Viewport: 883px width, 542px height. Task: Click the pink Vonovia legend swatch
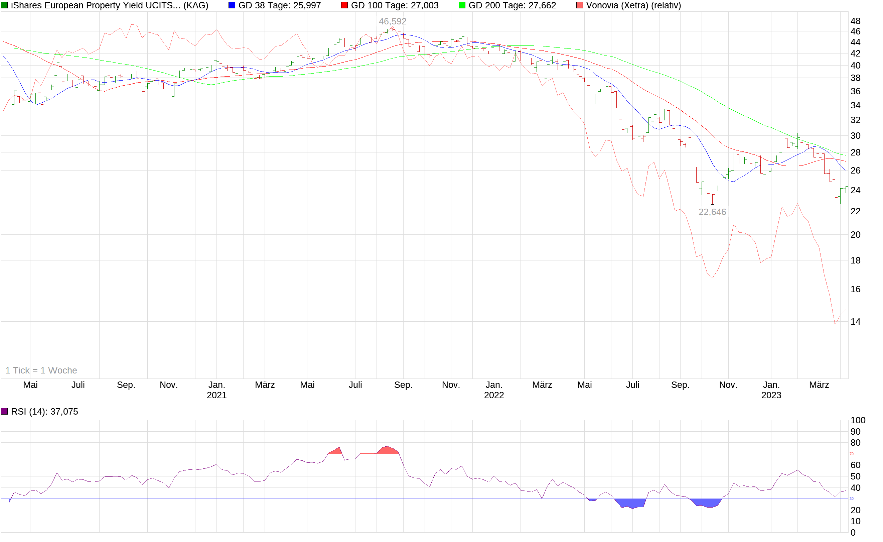pyautogui.click(x=579, y=5)
